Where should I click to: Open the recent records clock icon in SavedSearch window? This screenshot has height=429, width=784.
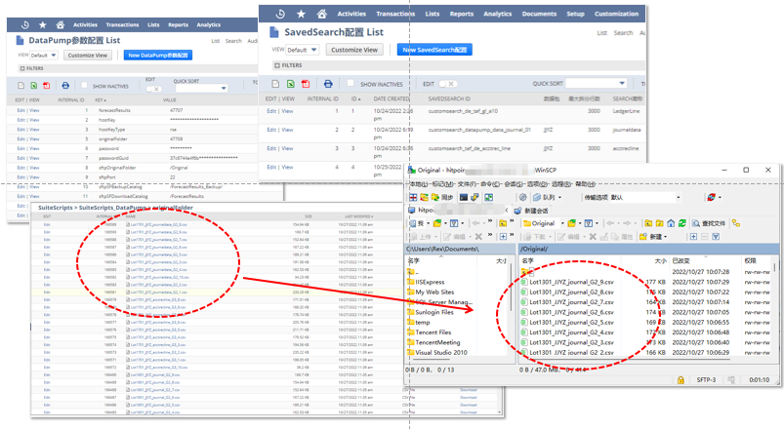[x=281, y=14]
